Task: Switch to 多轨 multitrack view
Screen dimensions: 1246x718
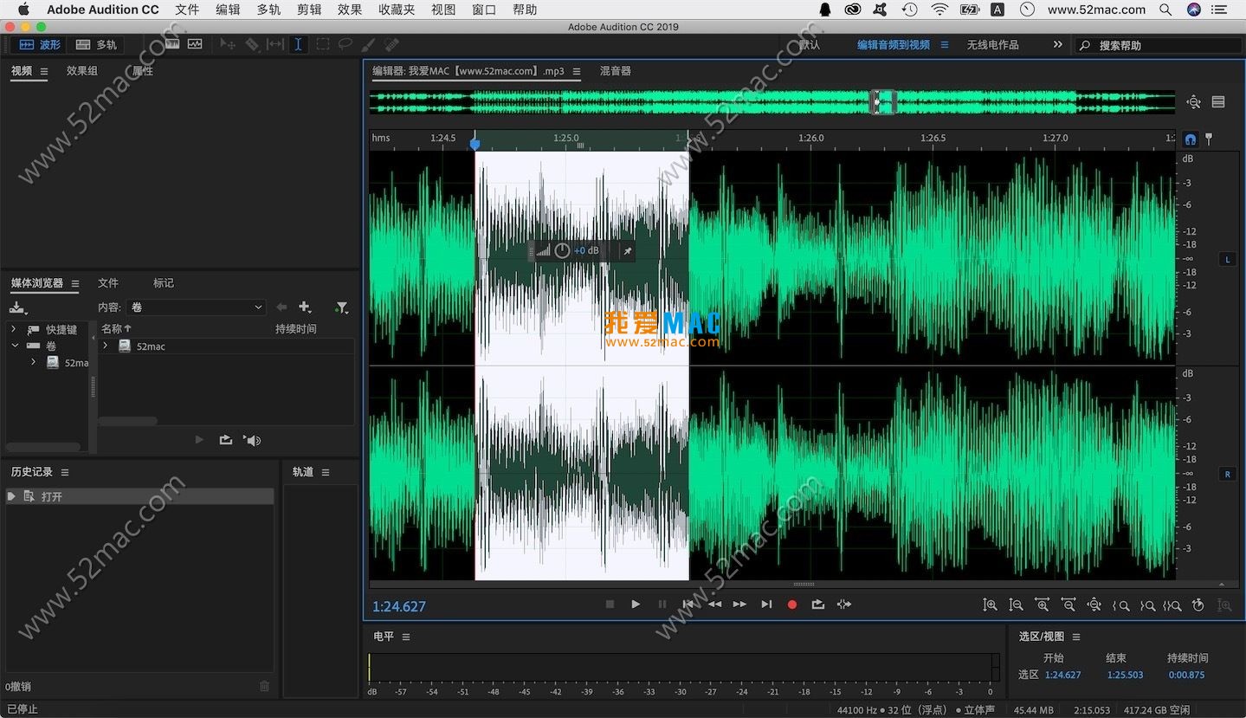Action: (95, 44)
